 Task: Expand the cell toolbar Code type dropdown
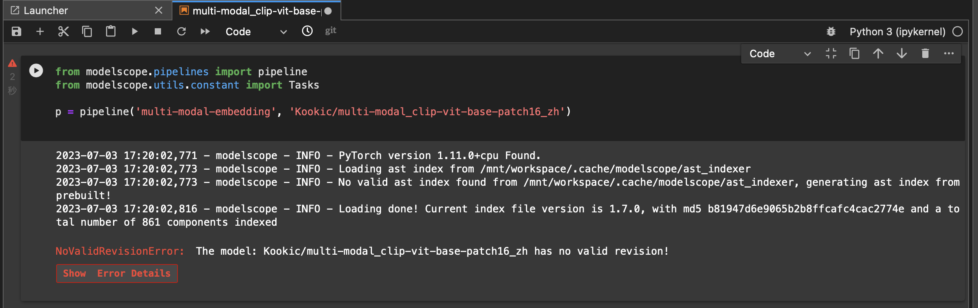click(x=780, y=54)
